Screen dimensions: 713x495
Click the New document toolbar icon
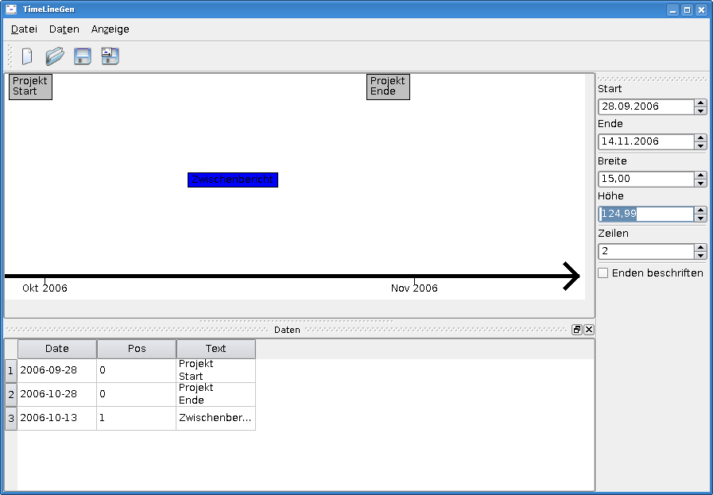pos(27,56)
